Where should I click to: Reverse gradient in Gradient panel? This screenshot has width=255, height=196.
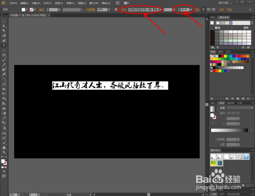213,122
